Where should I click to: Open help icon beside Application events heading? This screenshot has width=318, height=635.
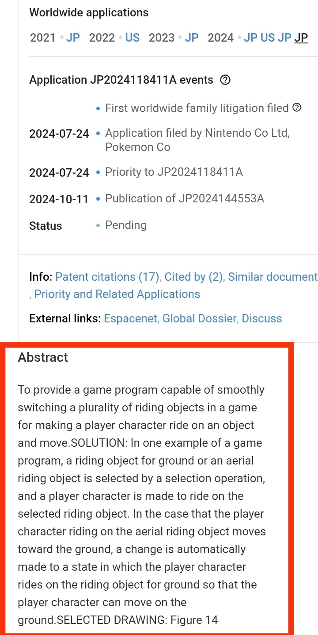click(225, 80)
